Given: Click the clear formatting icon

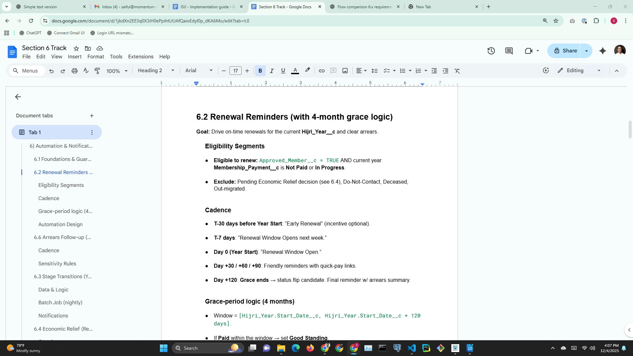Looking at the screenshot, I should click(457, 71).
